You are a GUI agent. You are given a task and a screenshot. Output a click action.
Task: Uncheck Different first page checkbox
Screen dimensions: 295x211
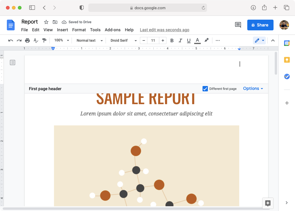(205, 89)
